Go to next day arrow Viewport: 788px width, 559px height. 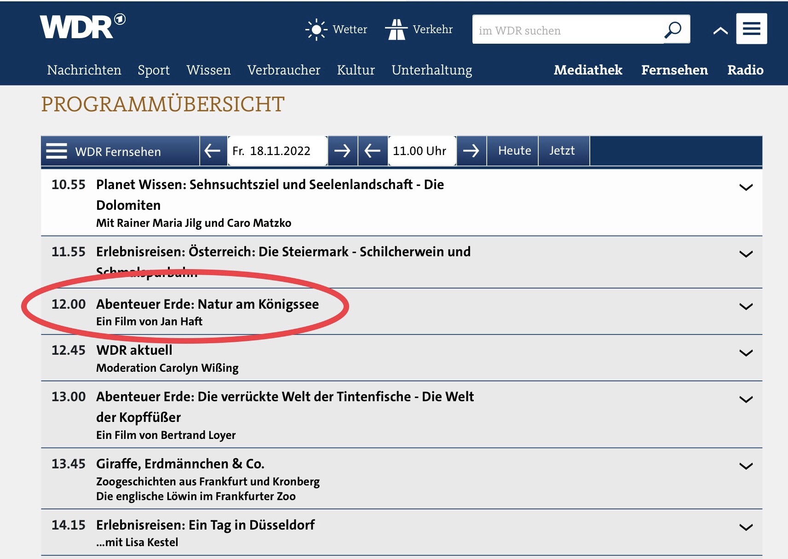342,150
